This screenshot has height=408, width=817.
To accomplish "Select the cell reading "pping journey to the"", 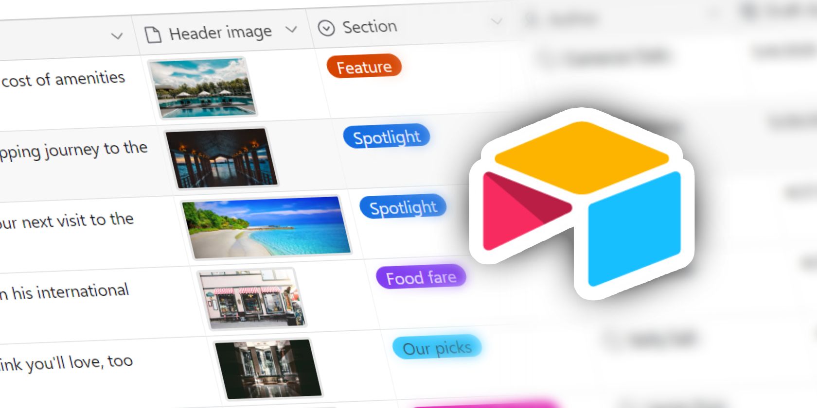I will click(73, 150).
